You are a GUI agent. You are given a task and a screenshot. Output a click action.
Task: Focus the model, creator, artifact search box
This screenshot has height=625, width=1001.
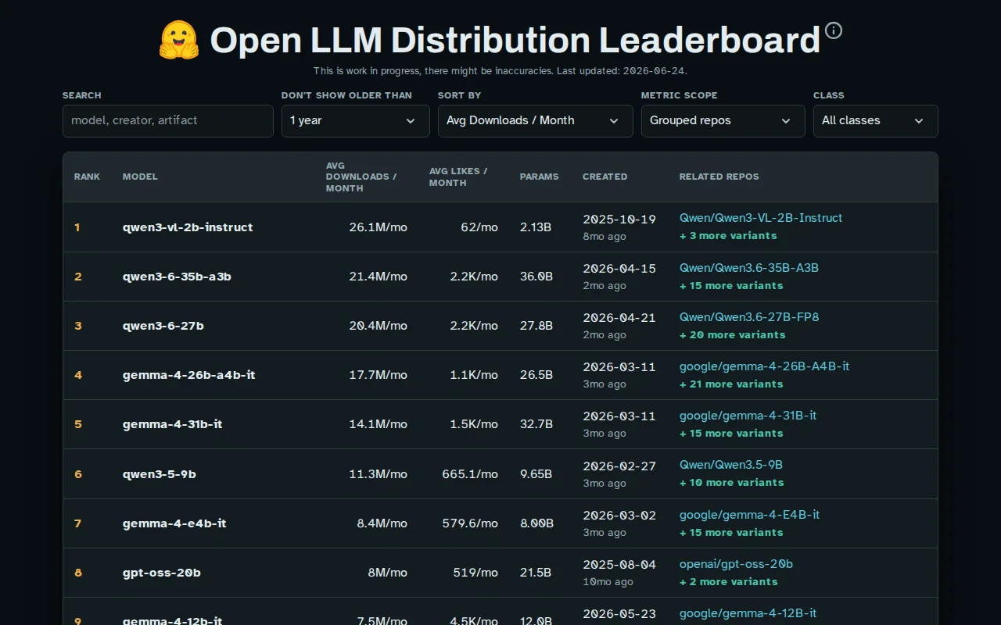pyautogui.click(x=168, y=121)
